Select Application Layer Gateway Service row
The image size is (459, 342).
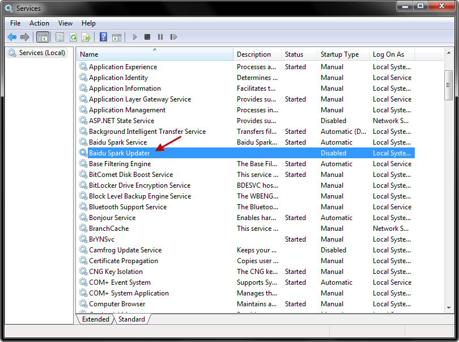point(245,99)
